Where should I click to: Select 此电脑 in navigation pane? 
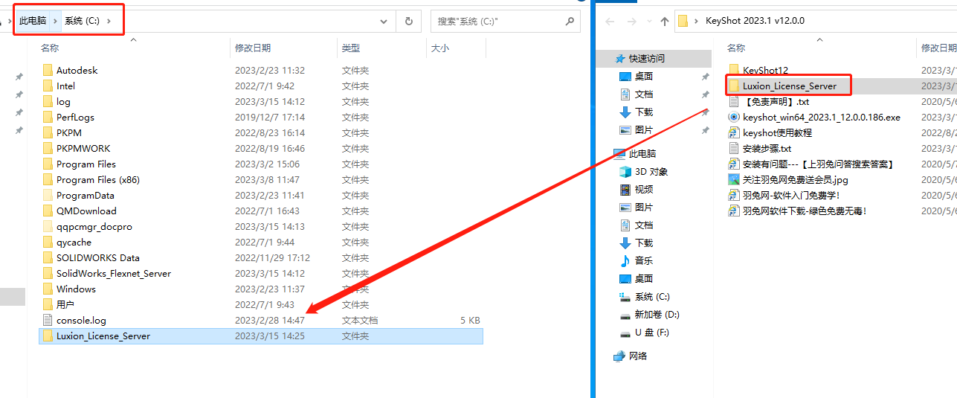point(642,153)
